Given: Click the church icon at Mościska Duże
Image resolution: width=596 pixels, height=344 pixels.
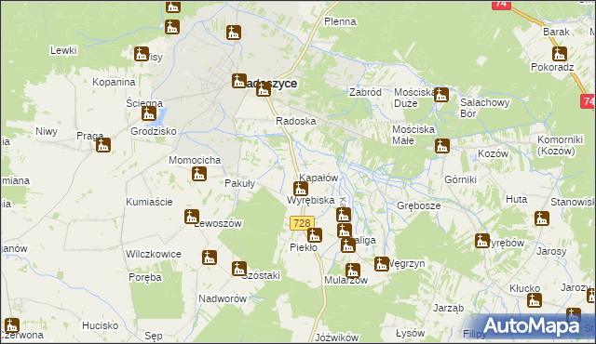Looking at the screenshot, I should pyautogui.click(x=441, y=95).
